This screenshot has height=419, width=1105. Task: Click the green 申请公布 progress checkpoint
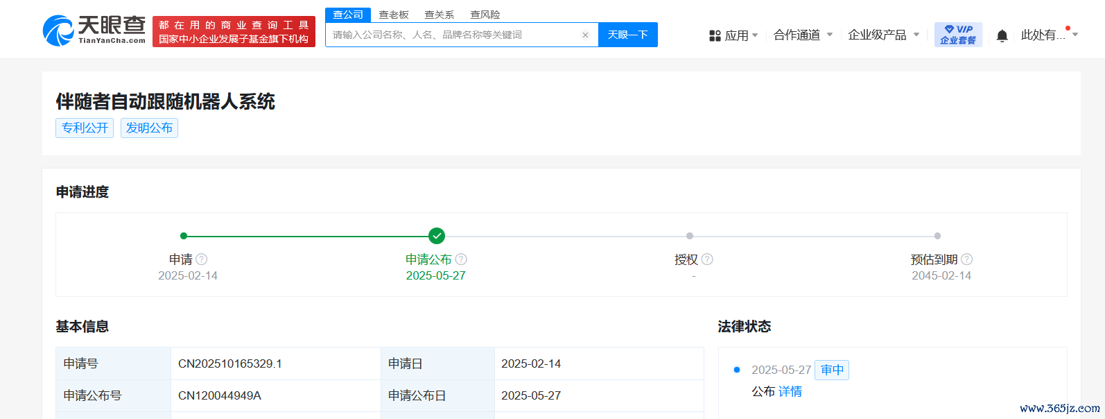coord(437,236)
